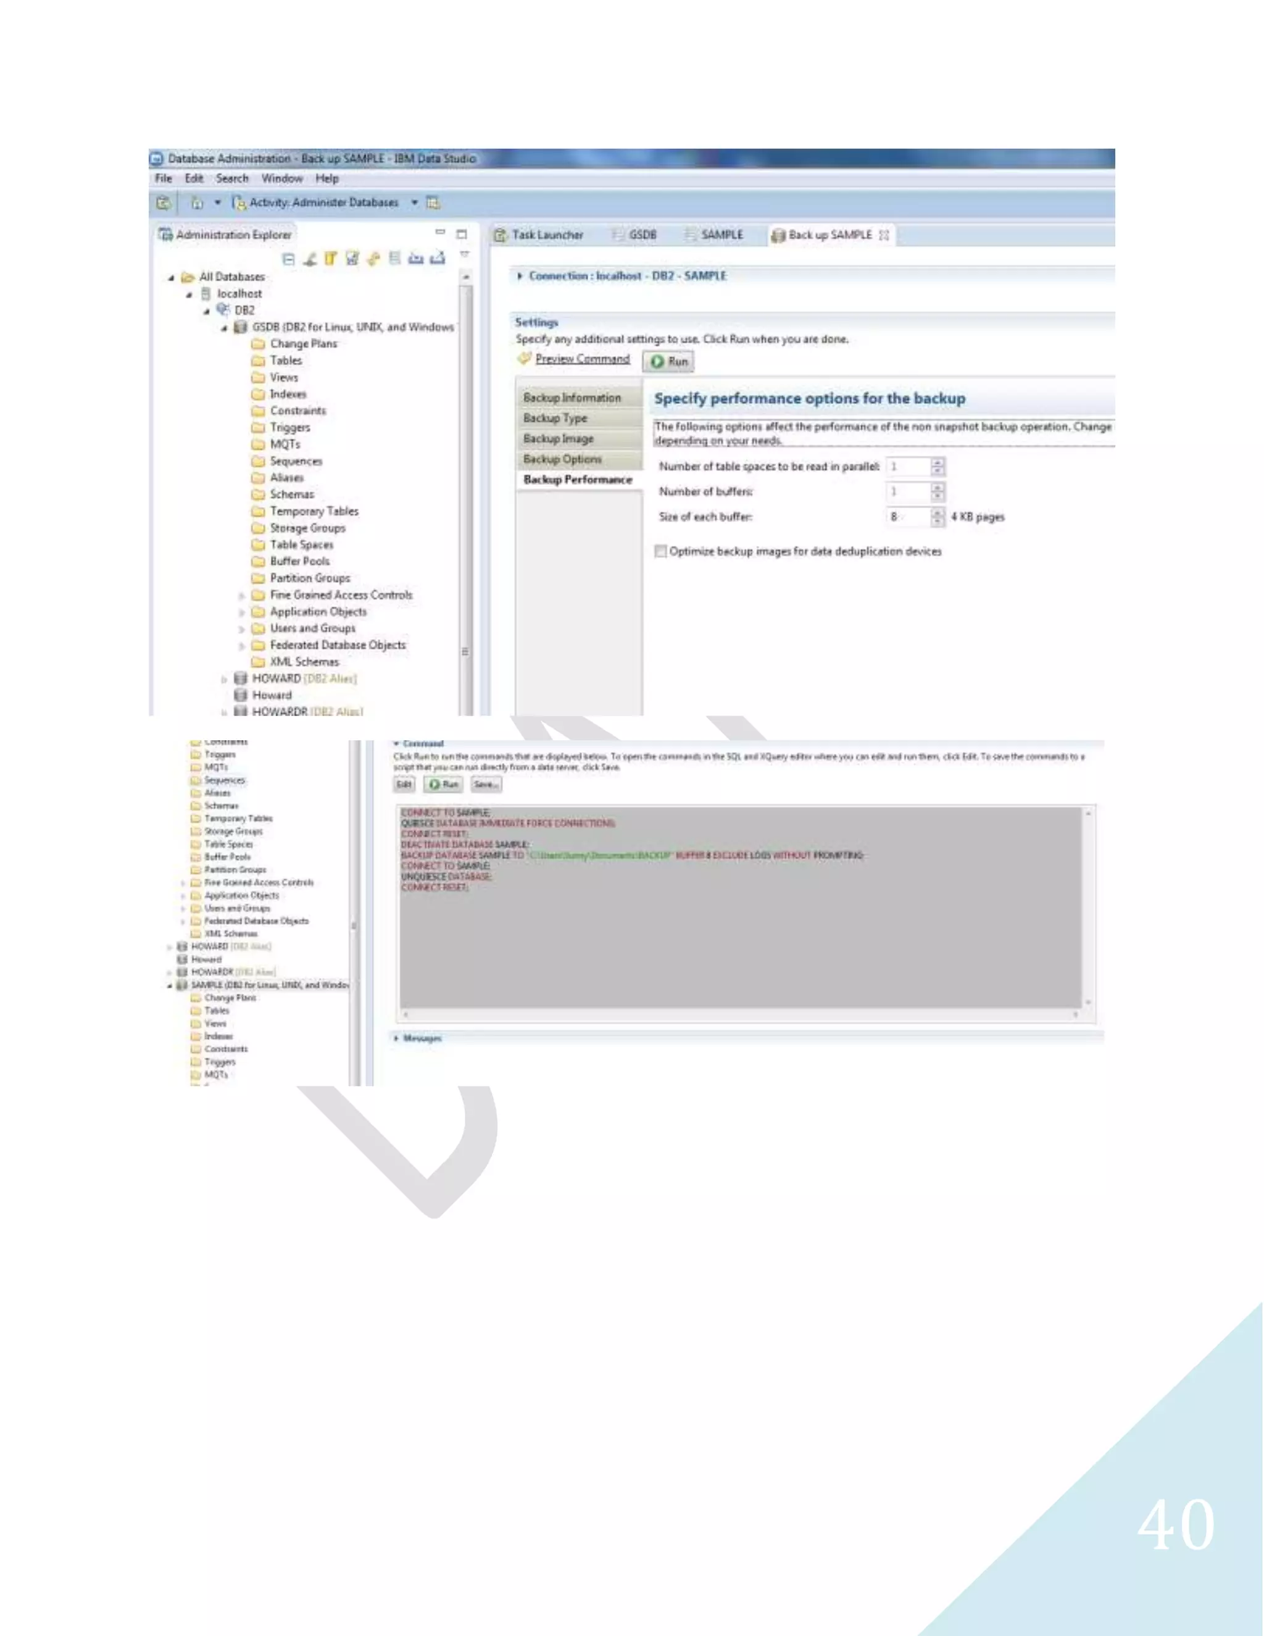Click the toolbar icon beside the Activity dropdown
Viewport: 1264px width, 1636px height.
point(433,202)
